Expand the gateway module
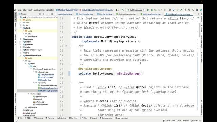The width and height of the screenshot is (217, 122). 21,44
